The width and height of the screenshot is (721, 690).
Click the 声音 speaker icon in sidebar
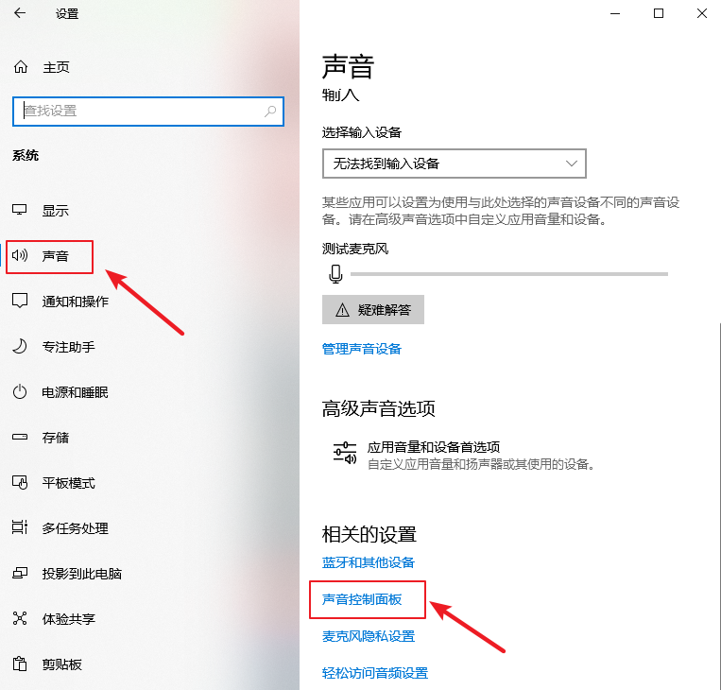pyautogui.click(x=20, y=255)
